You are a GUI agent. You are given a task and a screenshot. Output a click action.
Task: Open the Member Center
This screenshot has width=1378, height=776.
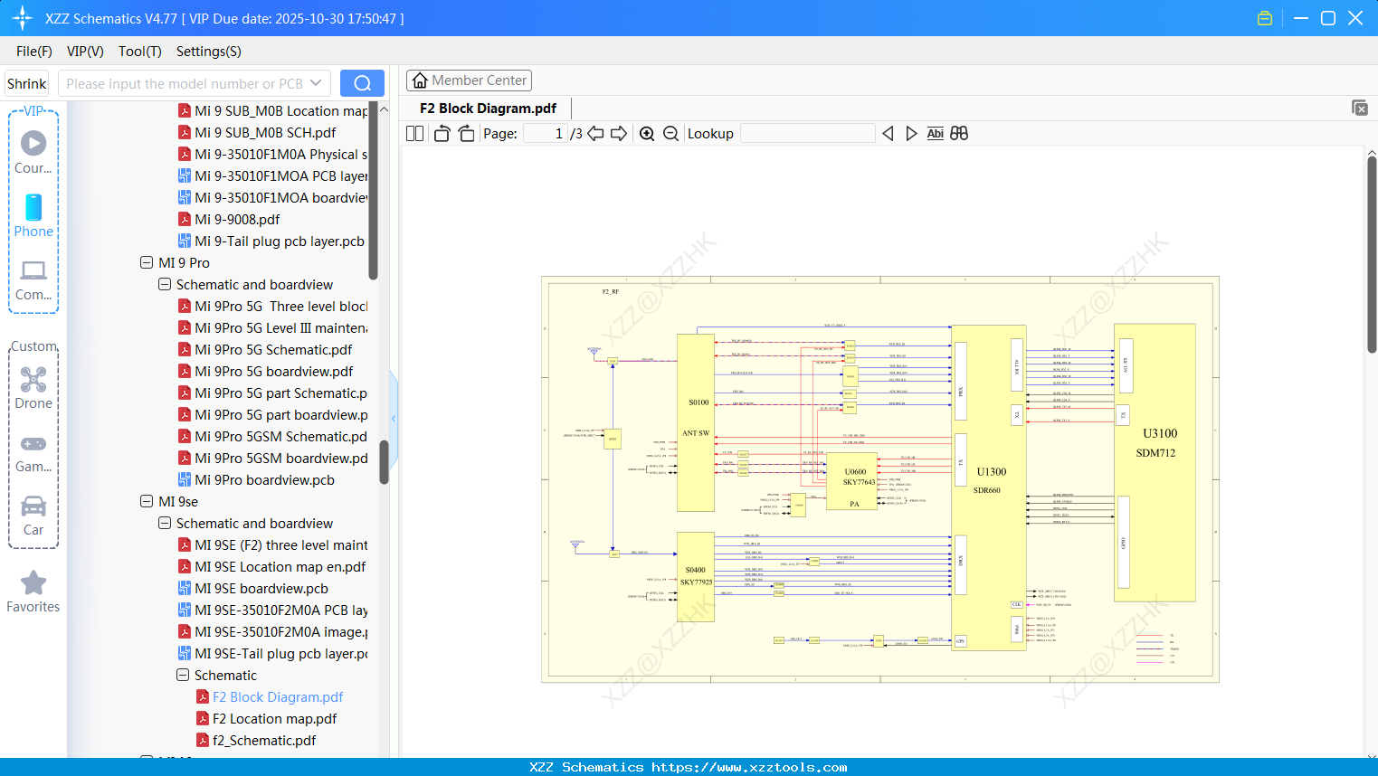[x=469, y=80]
